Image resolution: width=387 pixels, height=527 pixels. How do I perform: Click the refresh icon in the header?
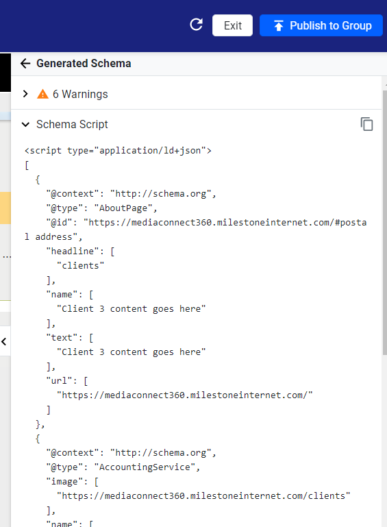point(196,25)
